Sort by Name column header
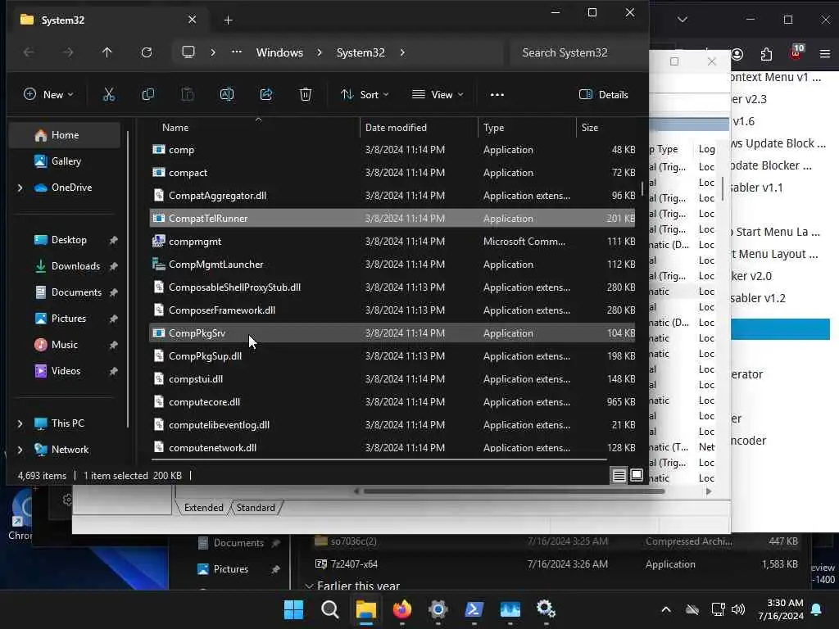839x629 pixels. pyautogui.click(x=256, y=127)
